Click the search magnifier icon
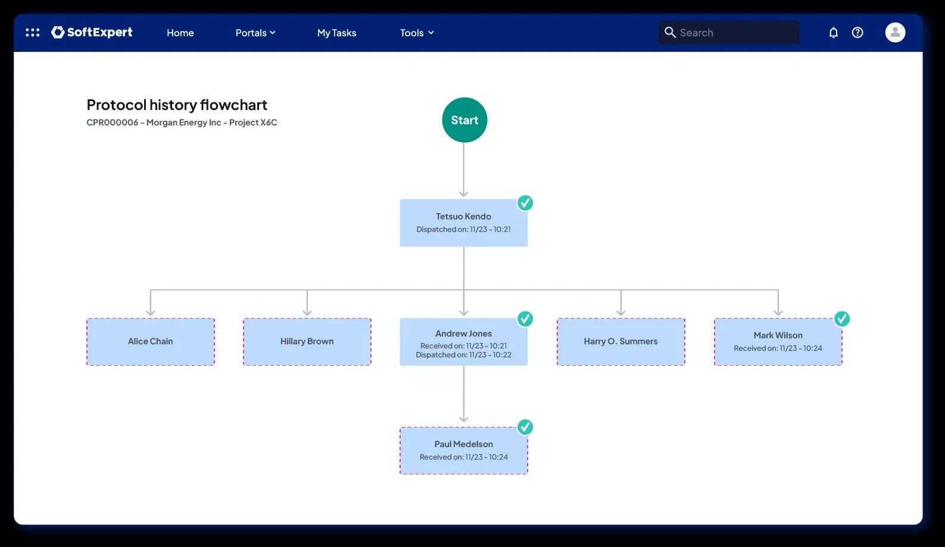This screenshot has width=945, height=547. pos(670,32)
